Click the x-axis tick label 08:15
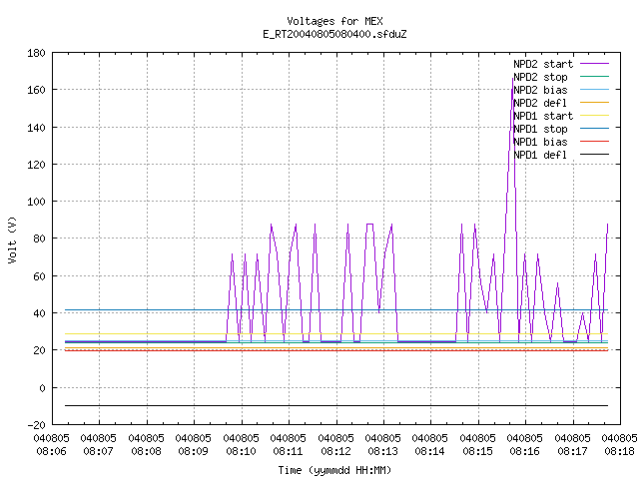Image resolution: width=639 pixels, height=479 pixels. [x=477, y=451]
